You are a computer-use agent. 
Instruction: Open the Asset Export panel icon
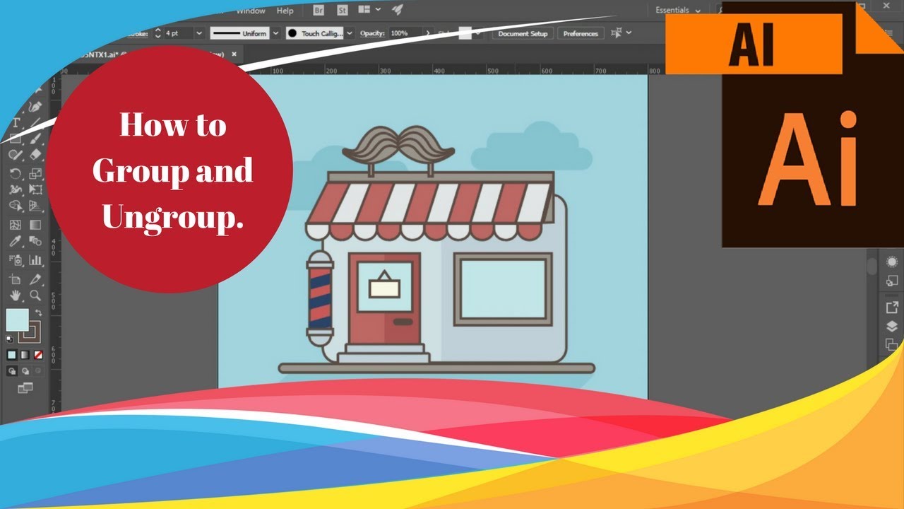891,308
